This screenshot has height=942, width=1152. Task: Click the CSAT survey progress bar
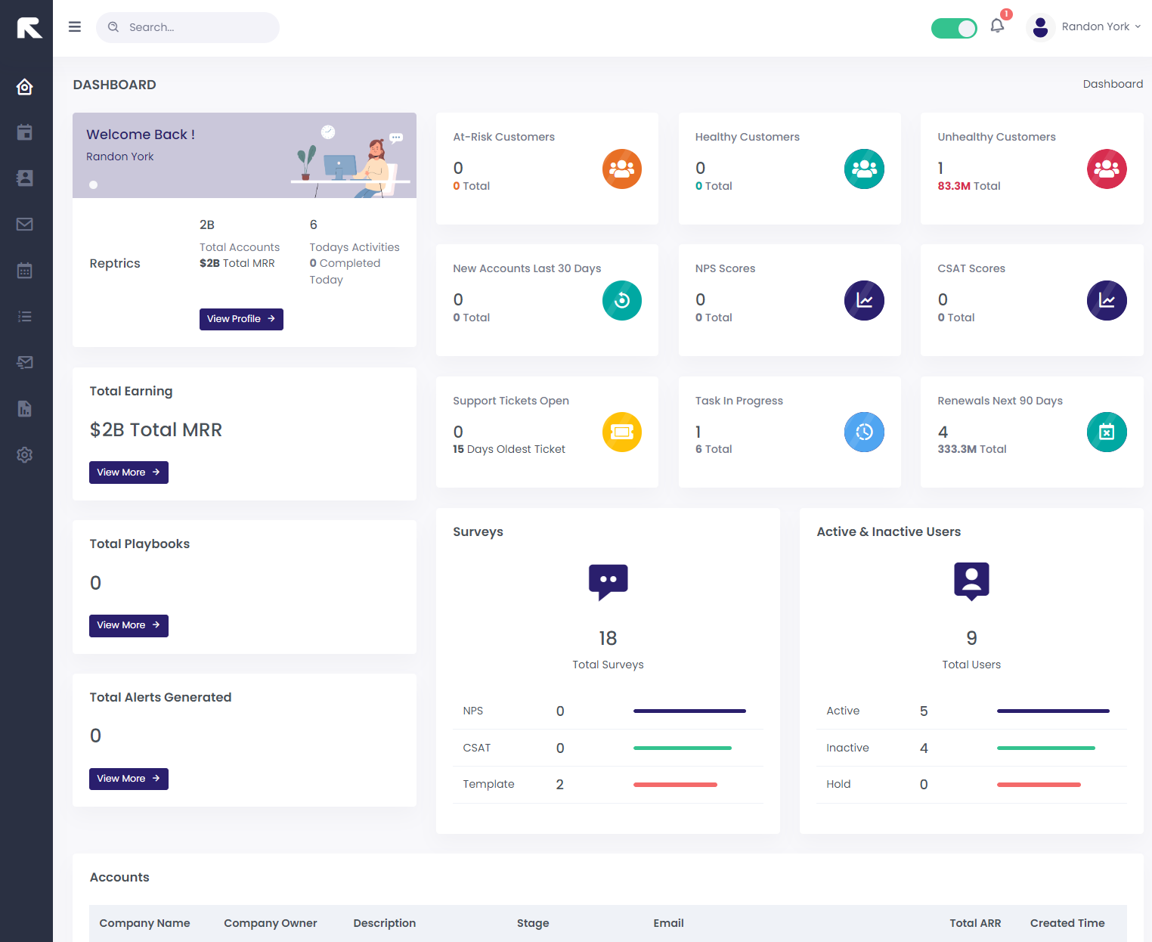point(683,748)
